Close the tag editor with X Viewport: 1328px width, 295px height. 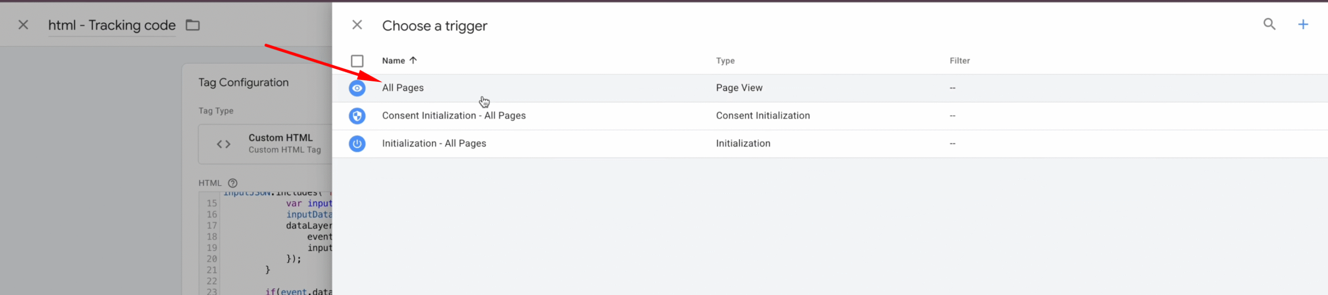(x=23, y=25)
